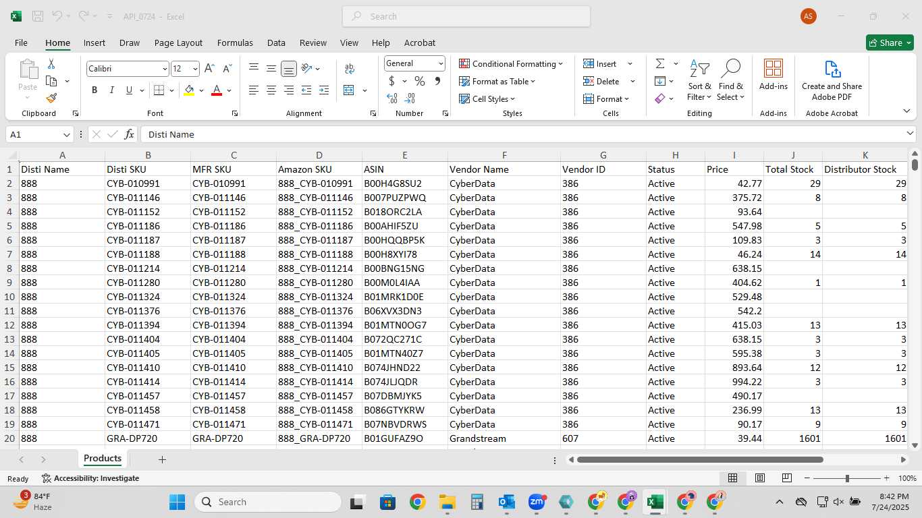Expand the formula bar chevron
This screenshot has height=518, width=922.
click(910, 134)
